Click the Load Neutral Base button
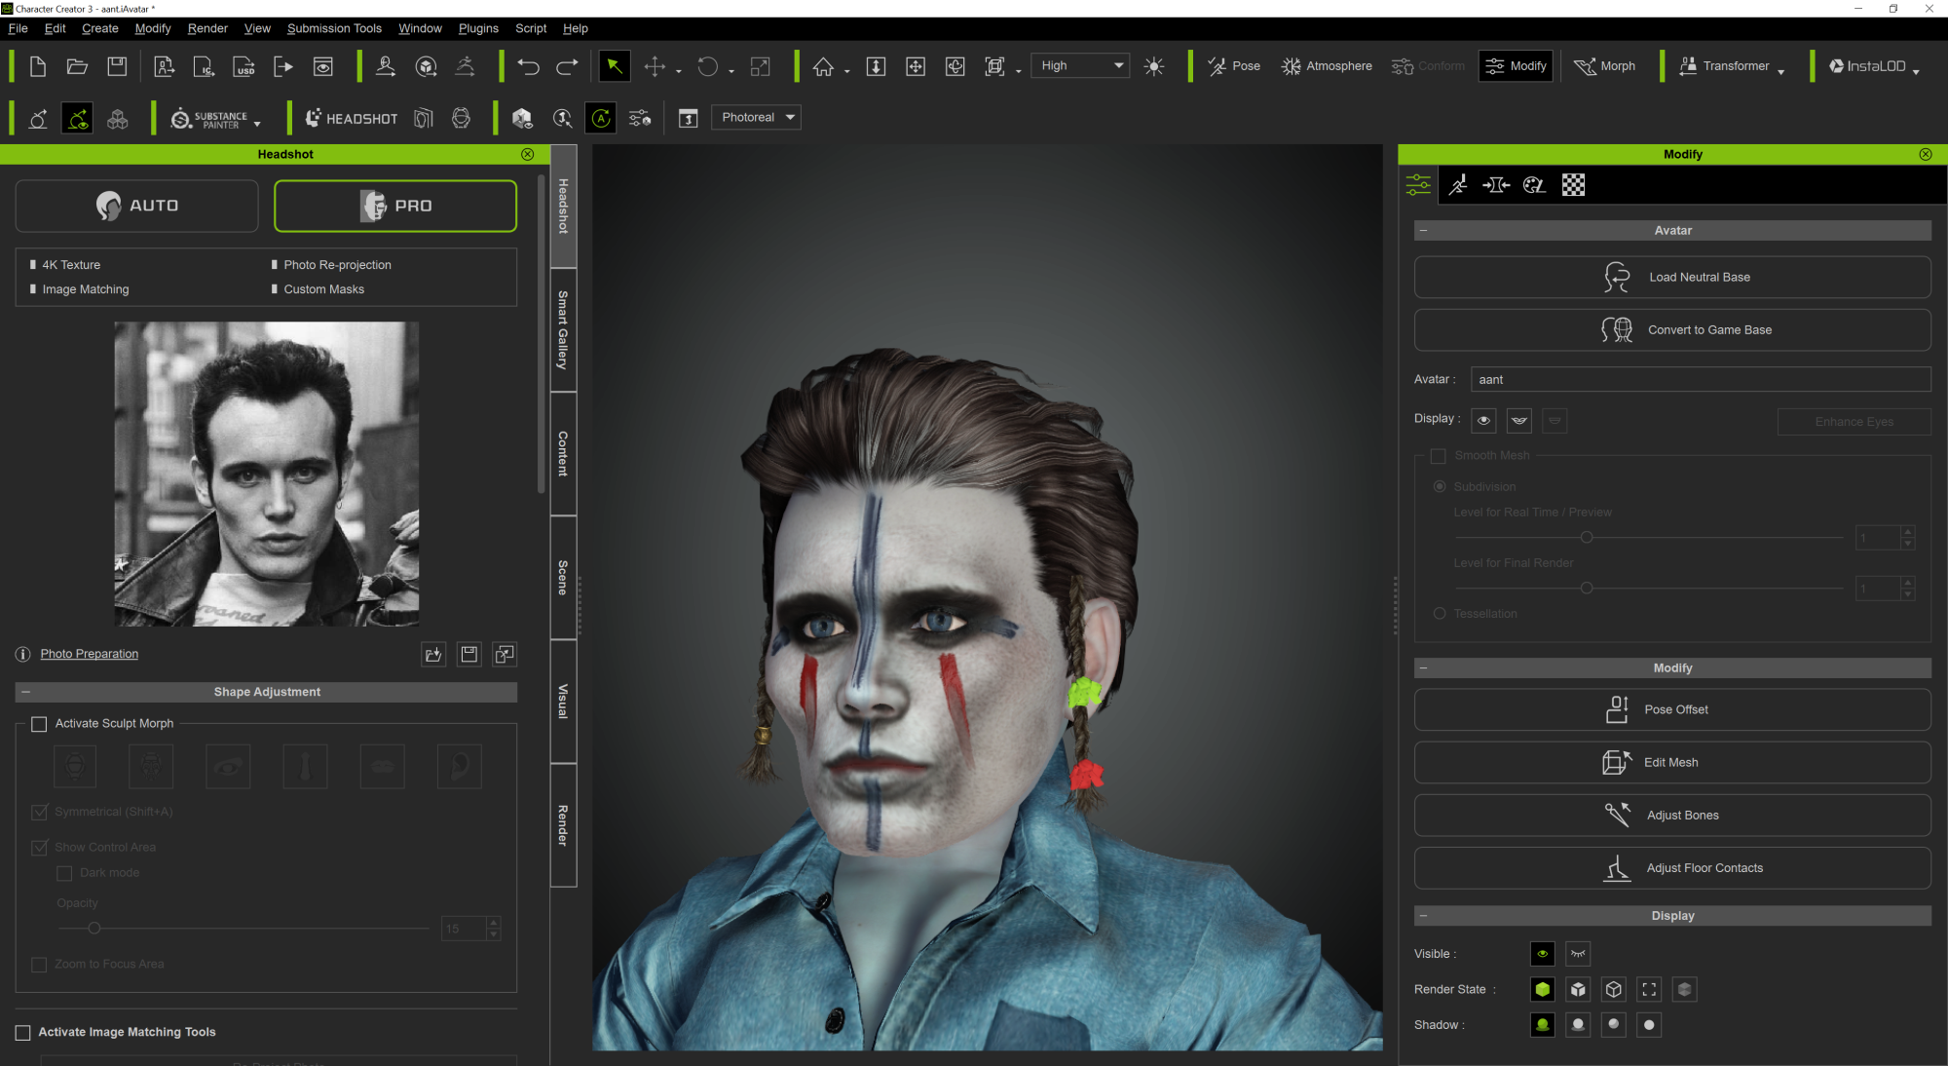The width and height of the screenshot is (1948, 1066). [x=1672, y=278]
